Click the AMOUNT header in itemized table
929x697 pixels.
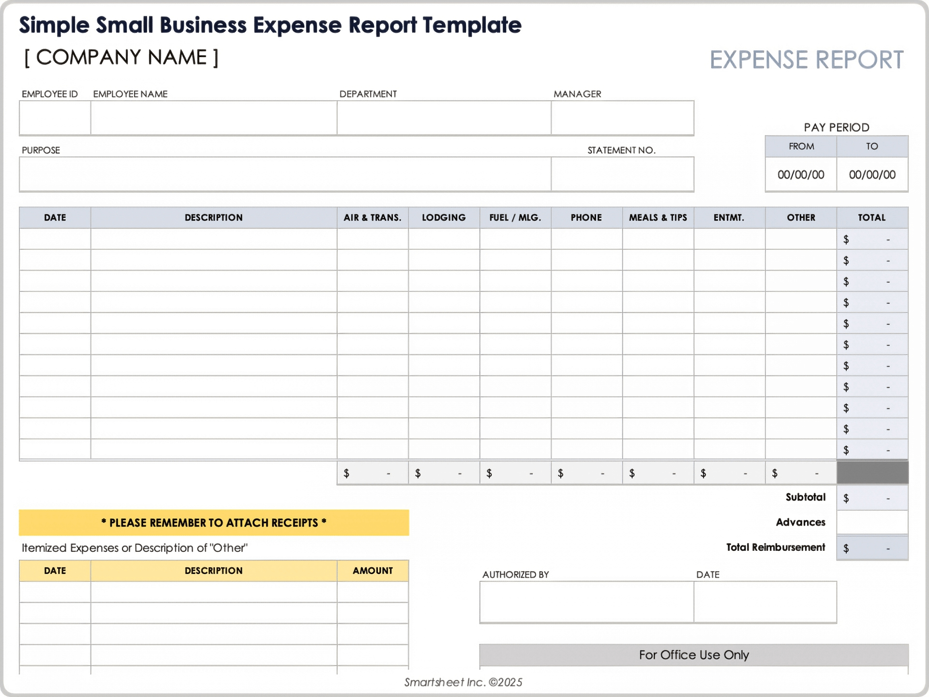click(373, 571)
